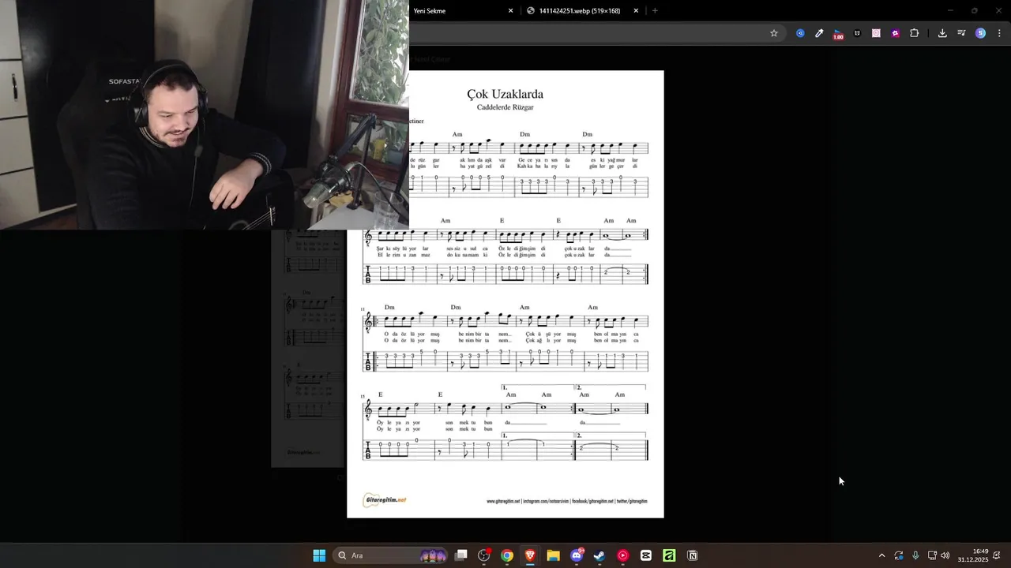Open Discord from the taskbar
This screenshot has width=1011, height=568.
(577, 555)
